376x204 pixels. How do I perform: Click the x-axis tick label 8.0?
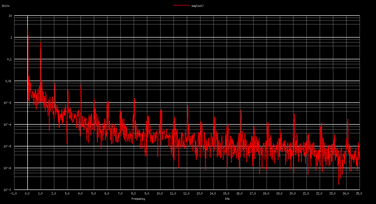pos(134,193)
